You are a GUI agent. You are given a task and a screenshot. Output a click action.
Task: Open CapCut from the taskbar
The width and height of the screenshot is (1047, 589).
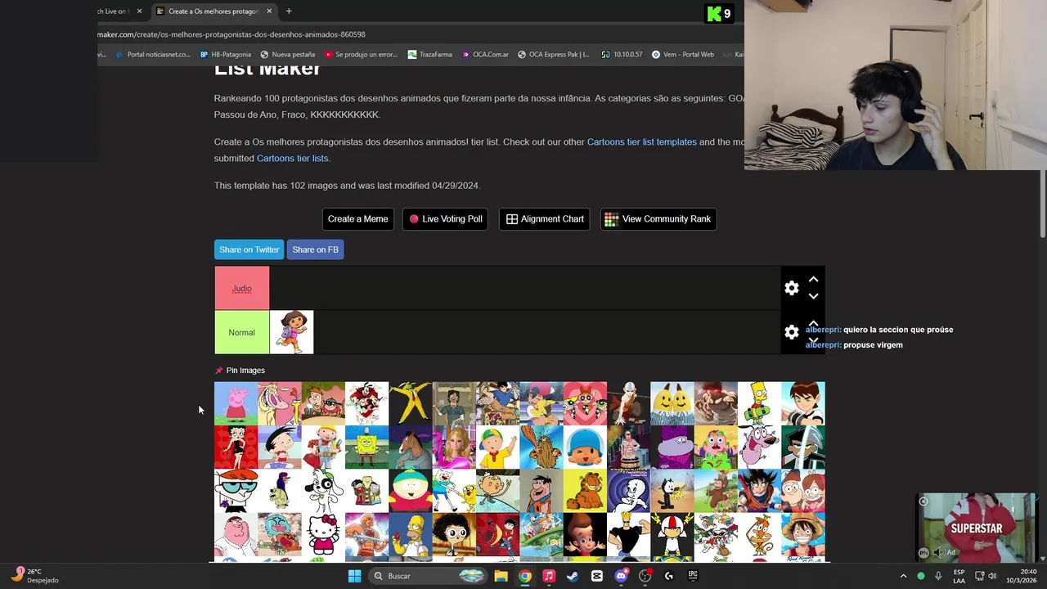(x=596, y=576)
